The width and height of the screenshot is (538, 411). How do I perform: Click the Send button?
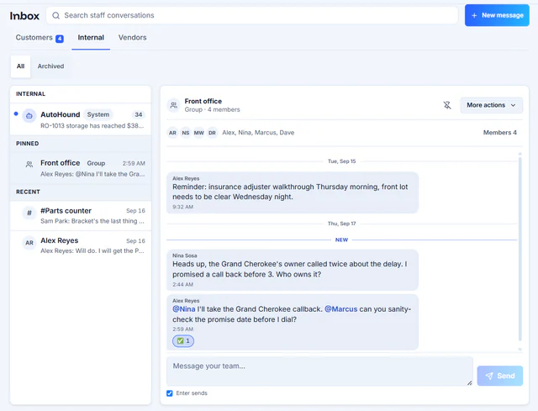[500, 376]
